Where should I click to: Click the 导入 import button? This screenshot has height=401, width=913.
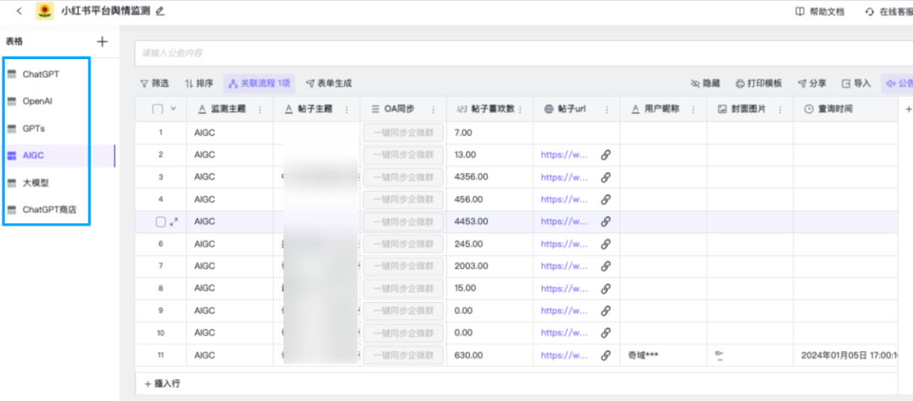pos(856,84)
